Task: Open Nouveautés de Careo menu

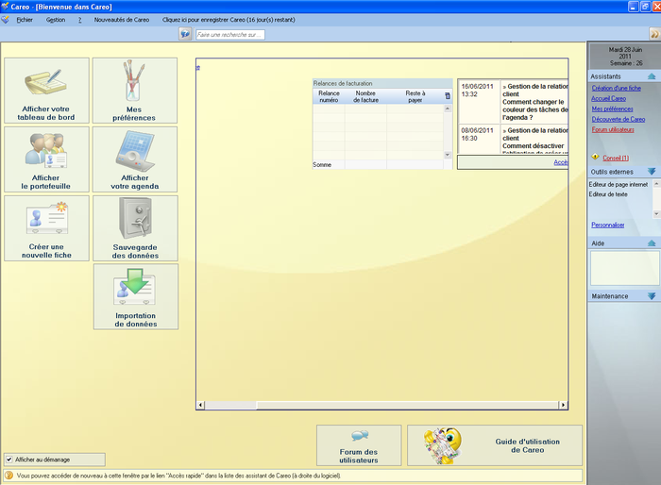Action: [122, 20]
